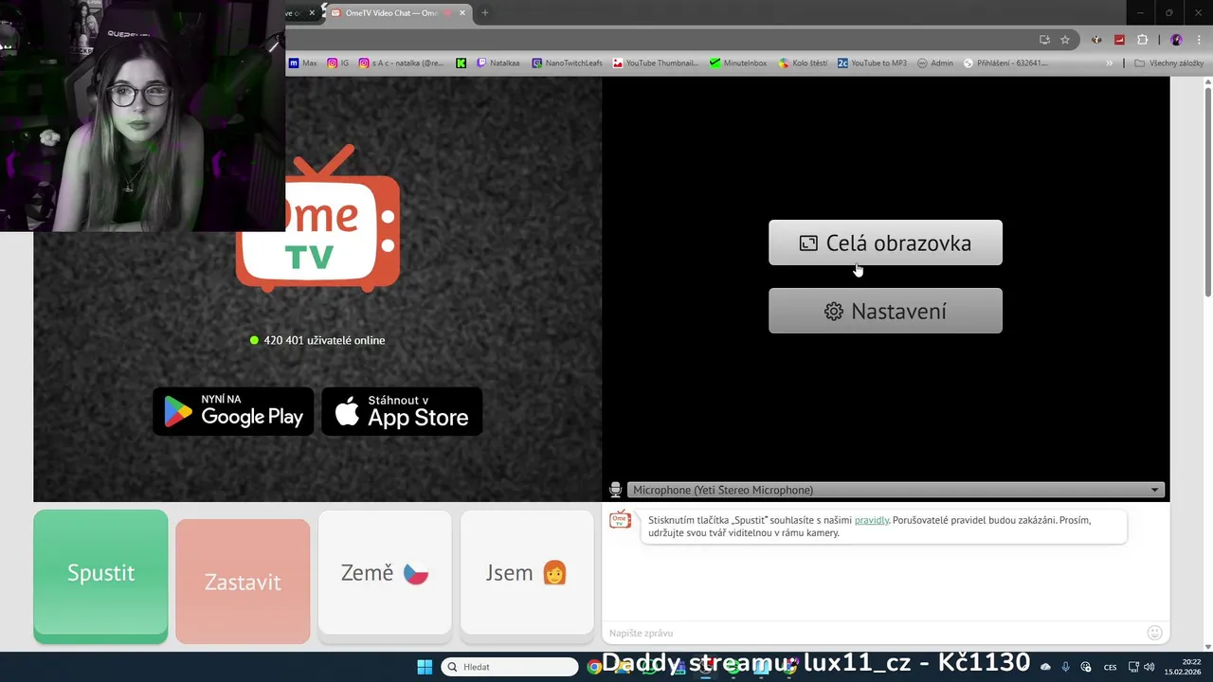The width and height of the screenshot is (1213, 682).
Task: Click the Celá obrazovka fullscreen button
Action: pos(885,242)
